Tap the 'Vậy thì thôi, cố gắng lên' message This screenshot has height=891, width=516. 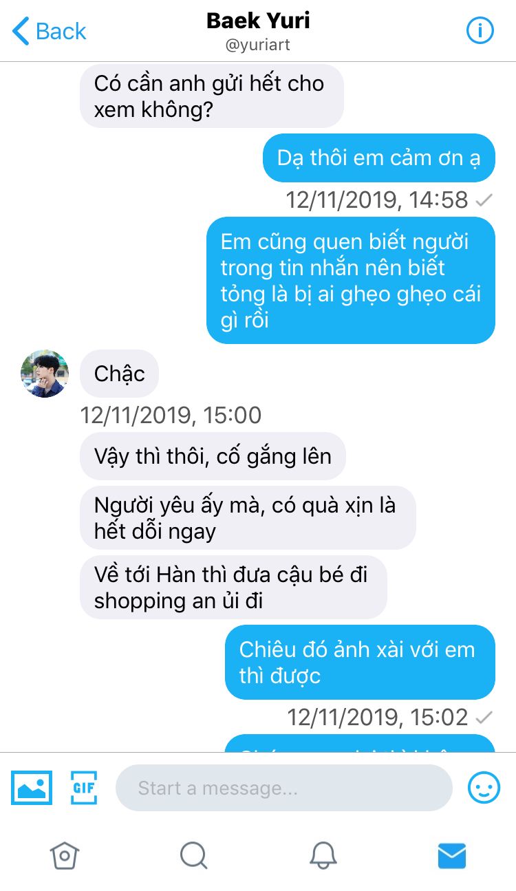(x=213, y=456)
